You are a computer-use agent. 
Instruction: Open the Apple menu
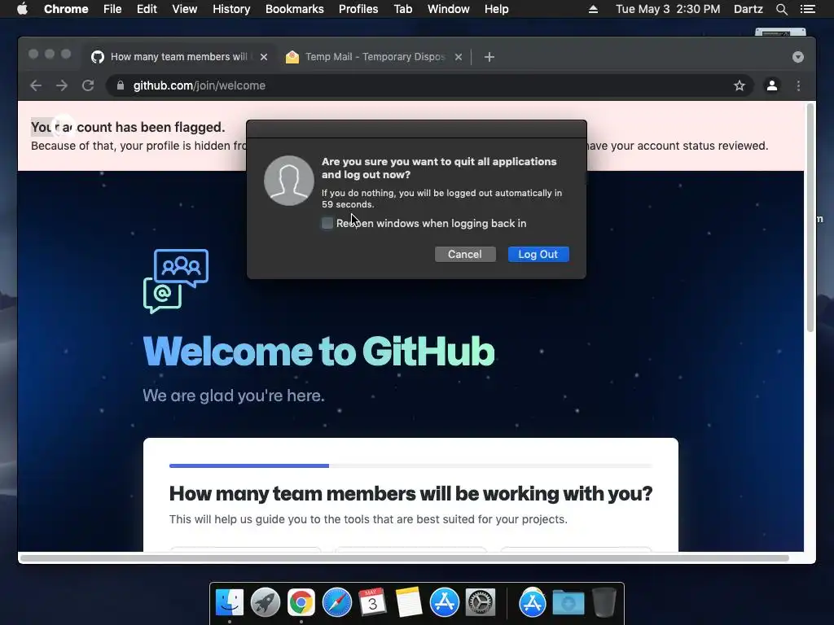(22, 9)
